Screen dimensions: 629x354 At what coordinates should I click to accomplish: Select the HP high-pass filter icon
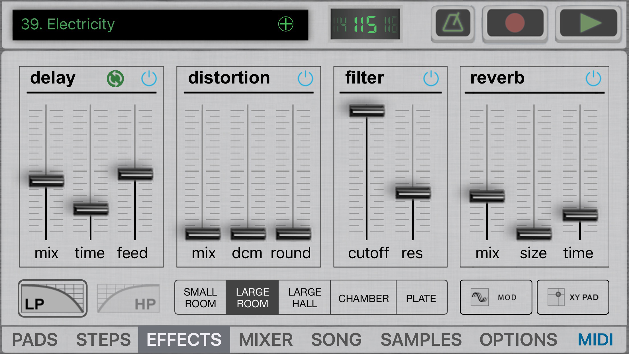tap(128, 298)
